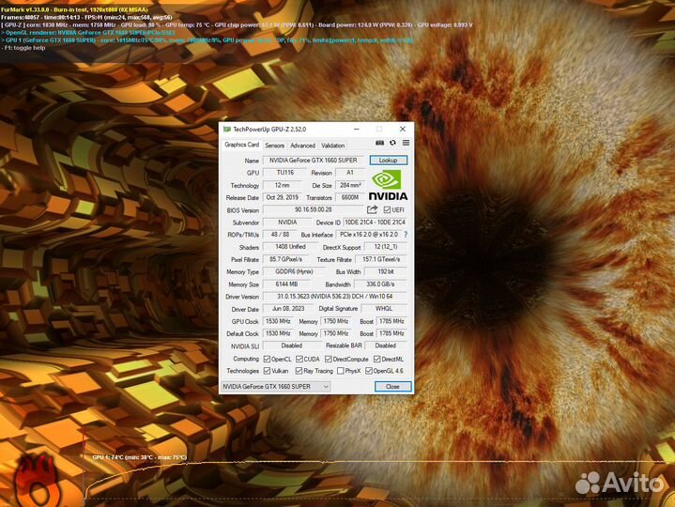Image resolution: width=675 pixels, height=507 pixels.
Task: Click the Lookup button
Action: click(389, 161)
